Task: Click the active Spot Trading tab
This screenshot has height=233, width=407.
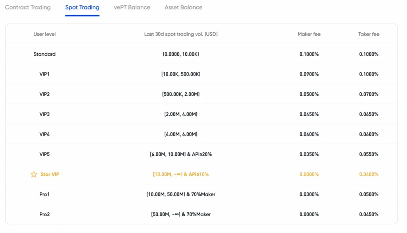Action: click(82, 7)
